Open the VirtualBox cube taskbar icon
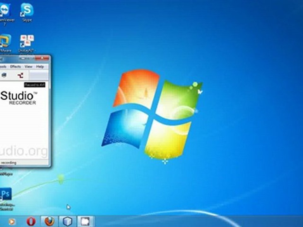Viewport: 303px width, 227px height. (68, 221)
